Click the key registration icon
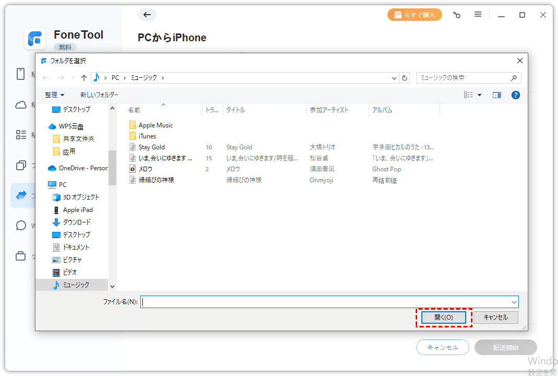 [x=457, y=15]
